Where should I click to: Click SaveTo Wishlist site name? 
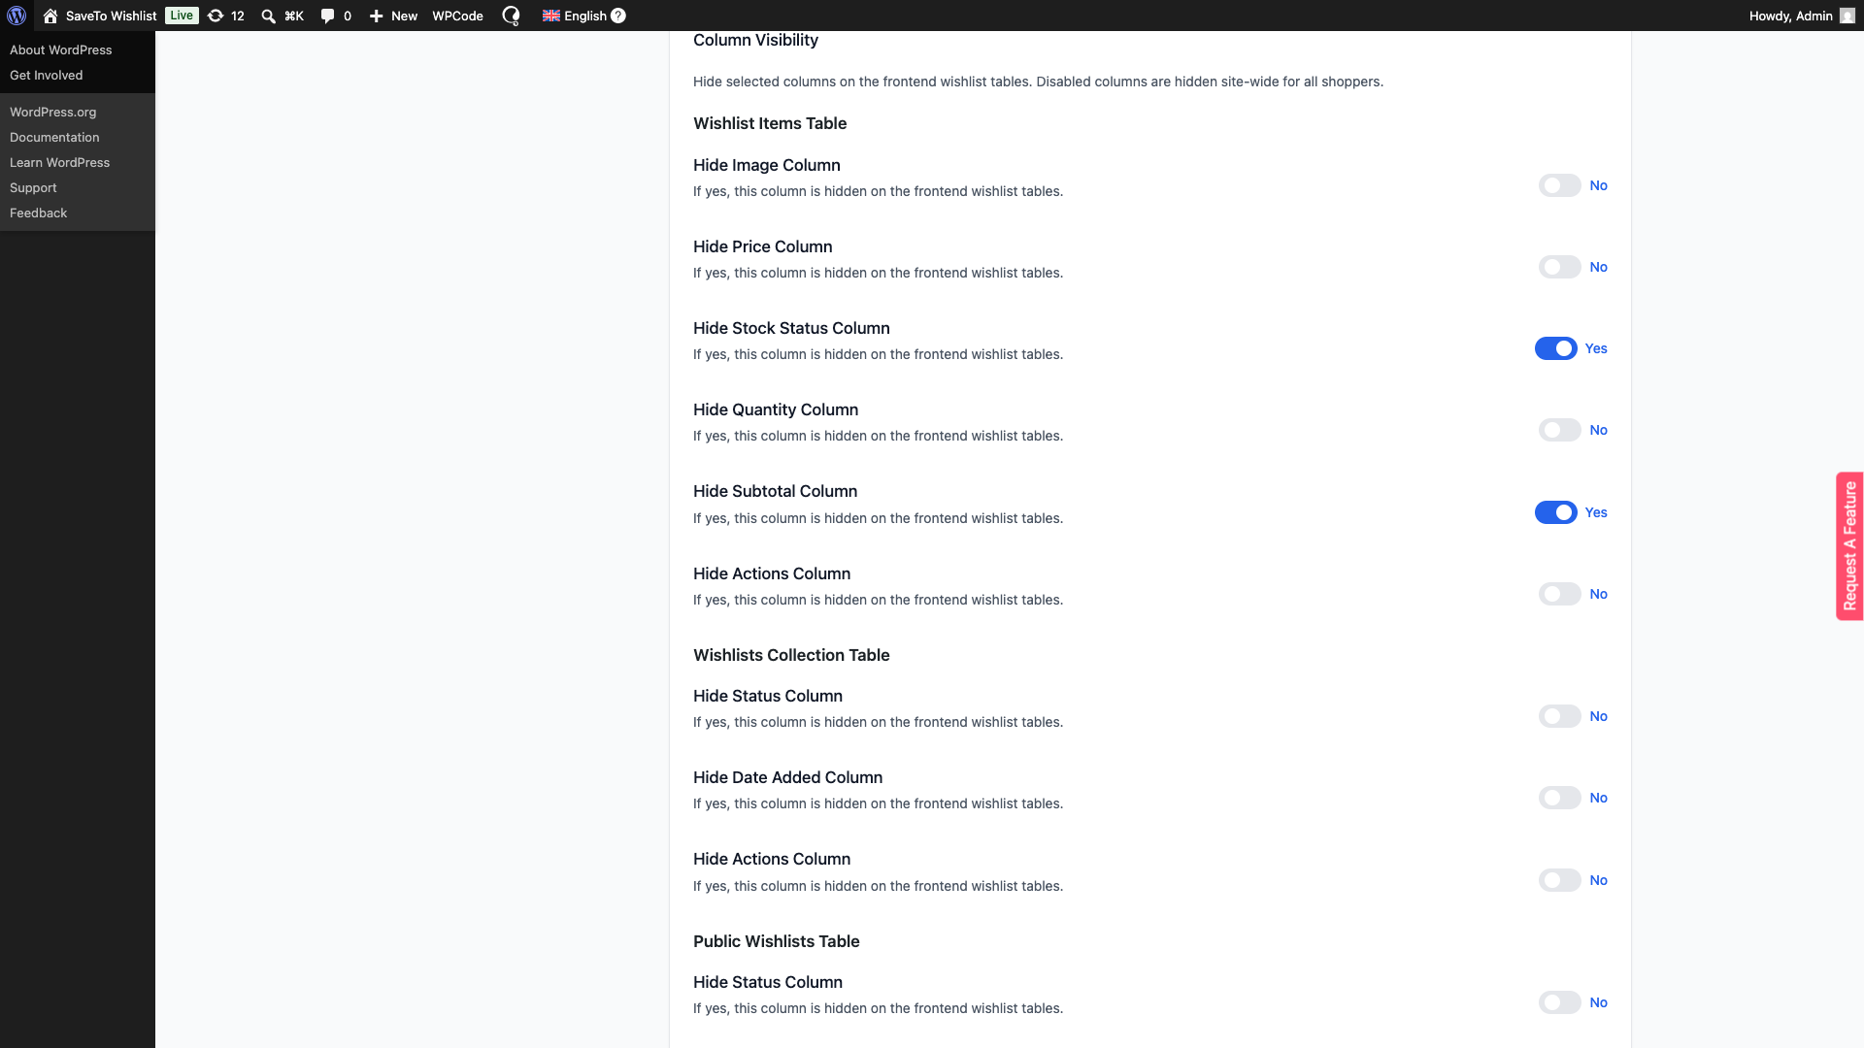[111, 16]
